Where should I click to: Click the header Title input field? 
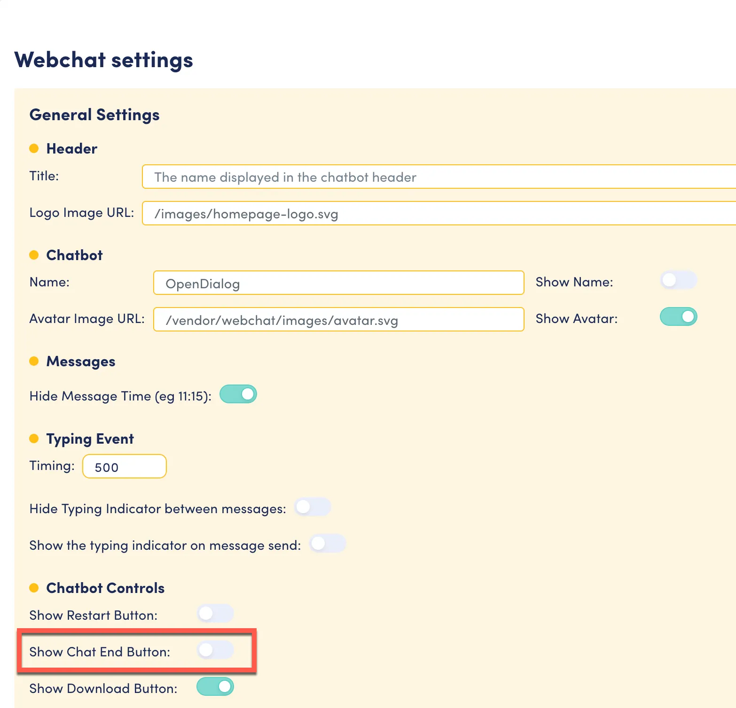point(439,177)
